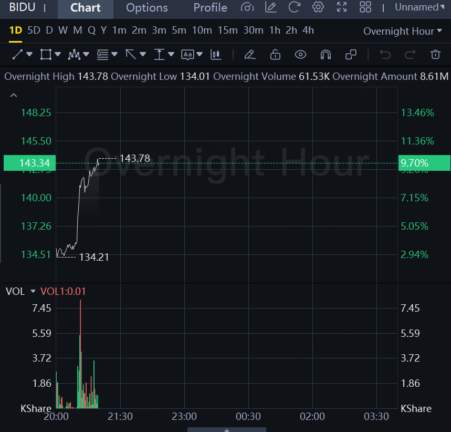Select the 5D timeframe
451x432 pixels.
34,30
